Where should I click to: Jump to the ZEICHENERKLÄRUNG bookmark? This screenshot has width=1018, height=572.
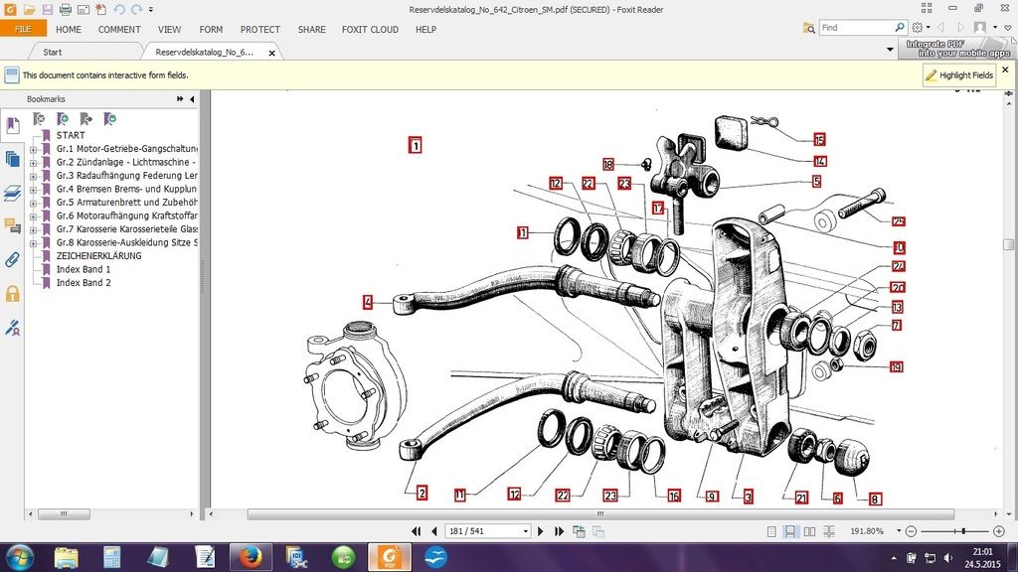tap(97, 256)
